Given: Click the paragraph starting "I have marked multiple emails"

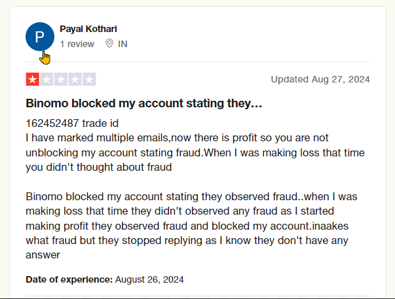Looking at the screenshot, I should pos(195,152).
